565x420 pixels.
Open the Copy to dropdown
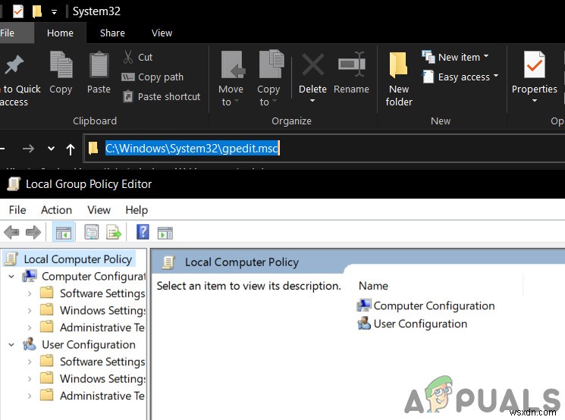[268, 79]
